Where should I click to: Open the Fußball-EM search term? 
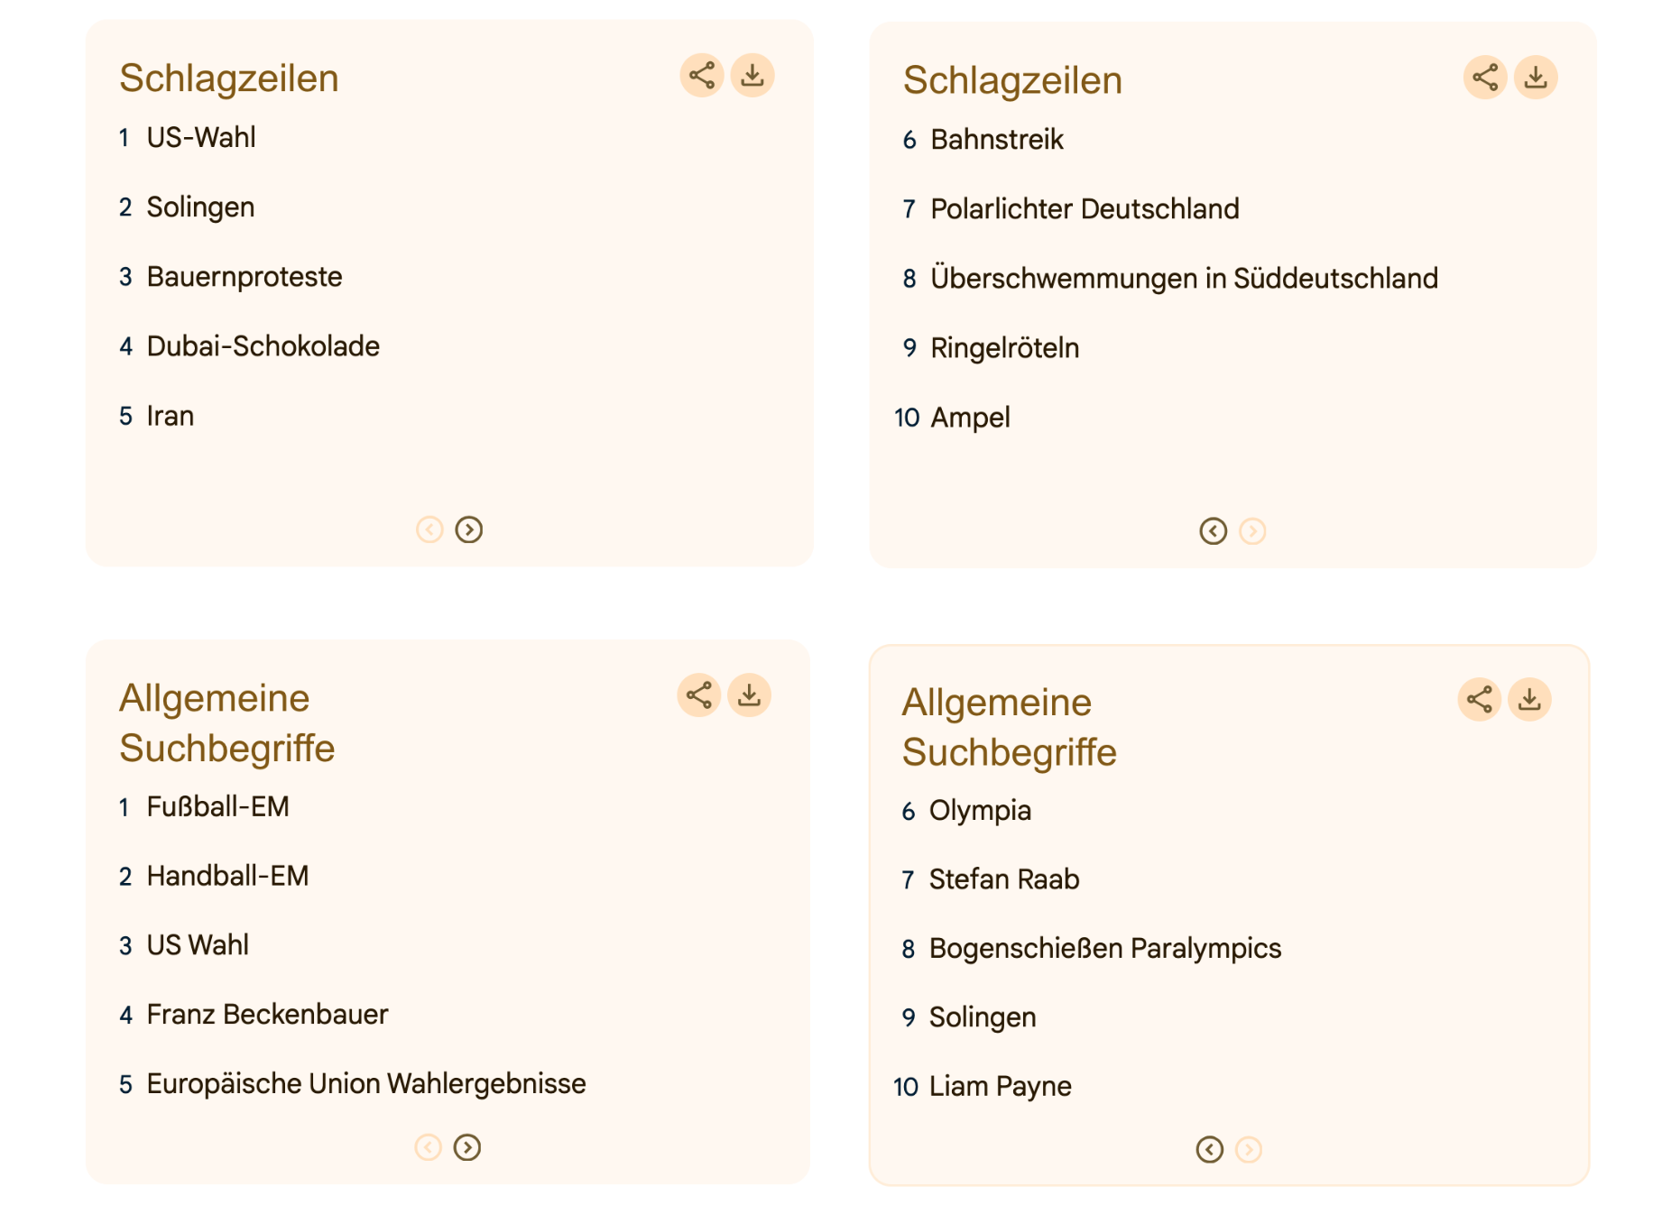(x=218, y=806)
